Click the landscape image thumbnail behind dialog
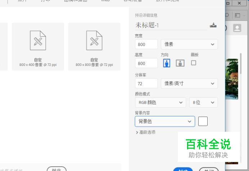 click(232, 79)
